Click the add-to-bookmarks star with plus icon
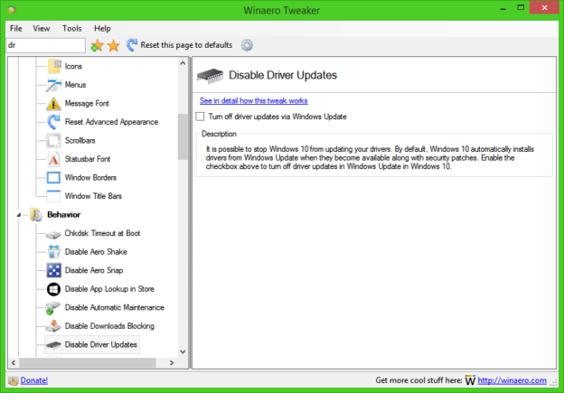 pyautogui.click(x=97, y=45)
